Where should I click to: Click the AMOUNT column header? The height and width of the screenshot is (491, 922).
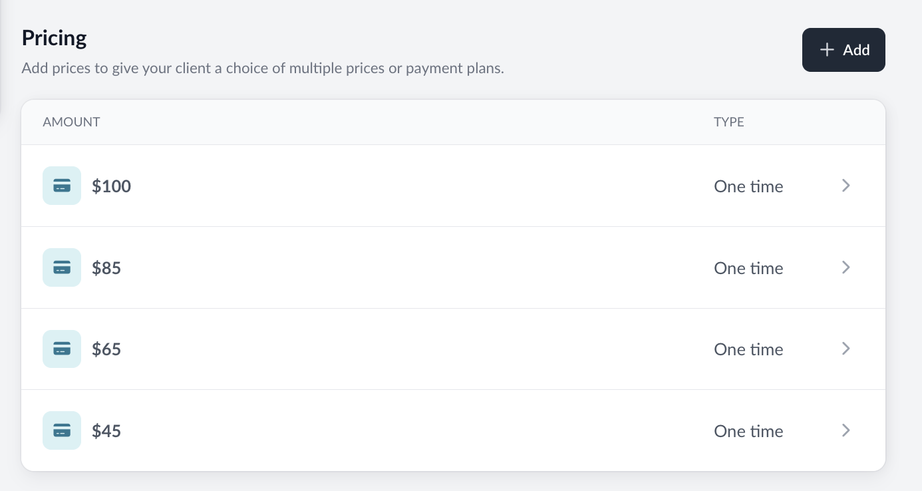71,122
